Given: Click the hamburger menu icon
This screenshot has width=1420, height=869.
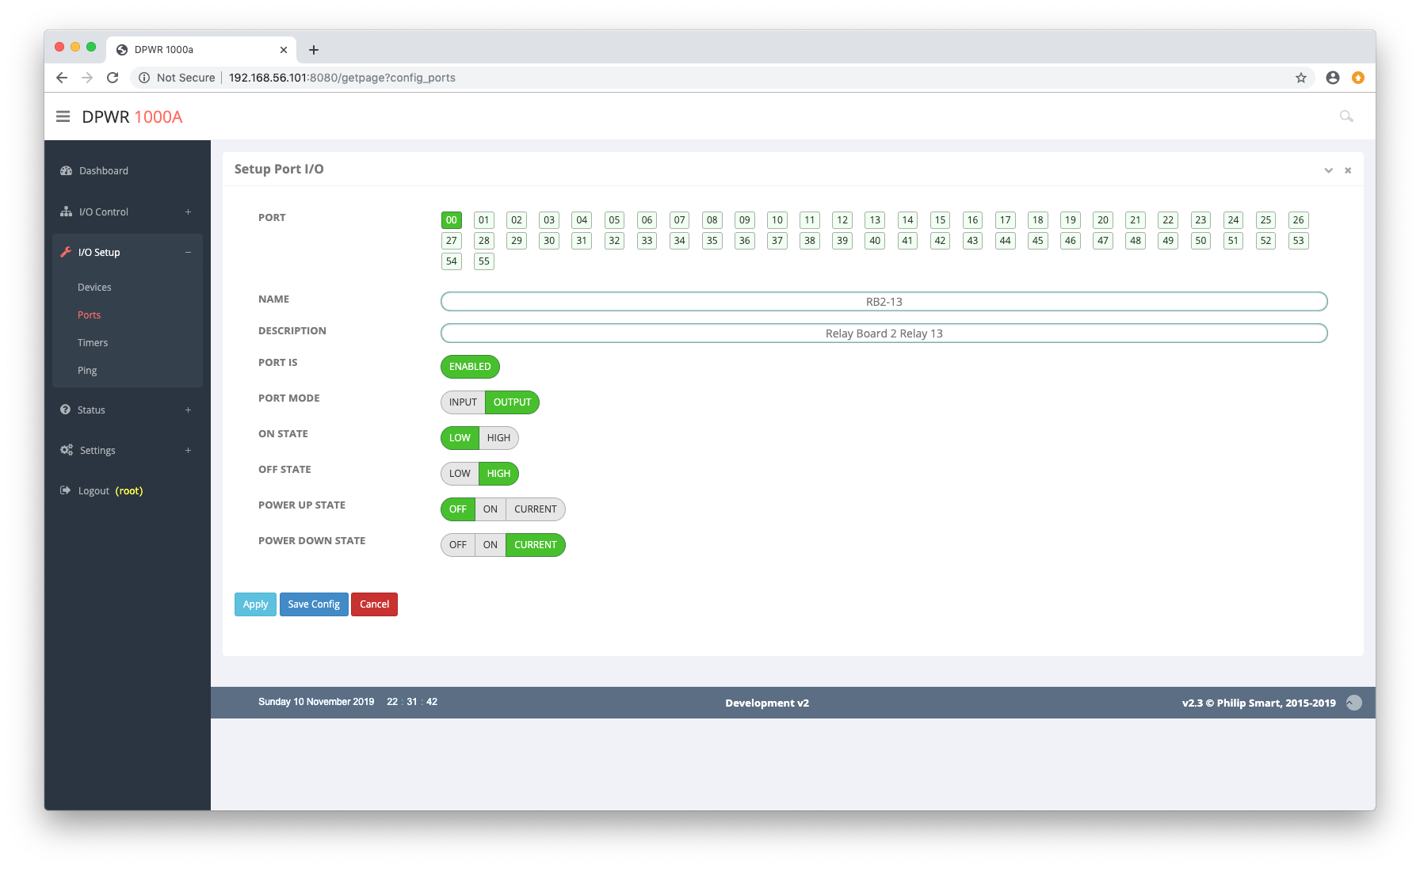Looking at the screenshot, I should (x=63, y=116).
